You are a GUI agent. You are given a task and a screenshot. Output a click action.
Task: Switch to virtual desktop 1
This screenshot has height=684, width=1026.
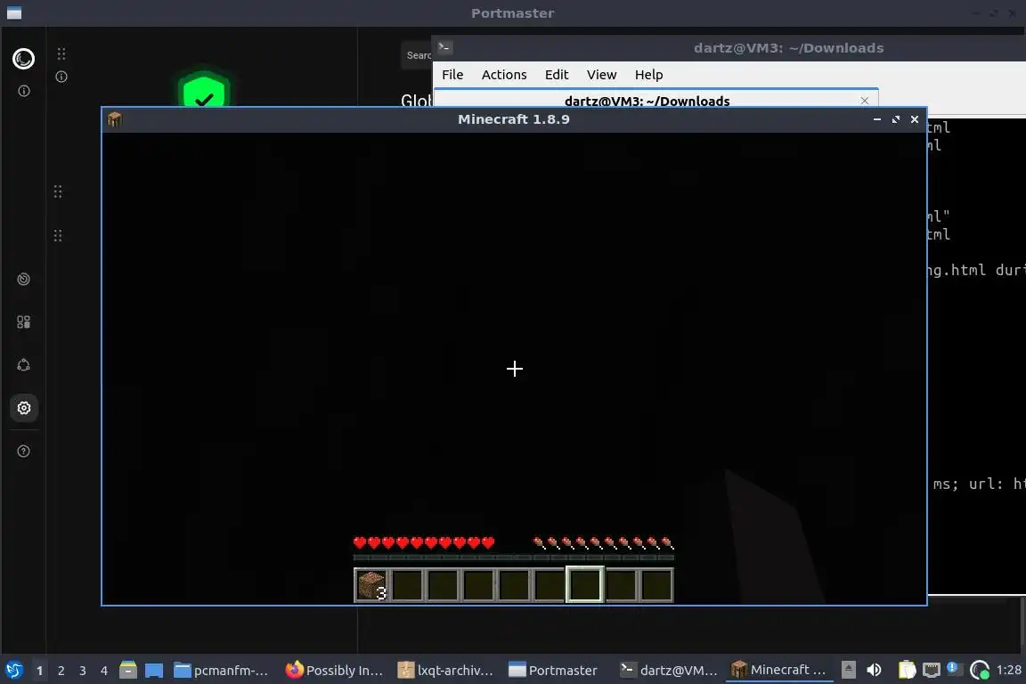(39, 671)
